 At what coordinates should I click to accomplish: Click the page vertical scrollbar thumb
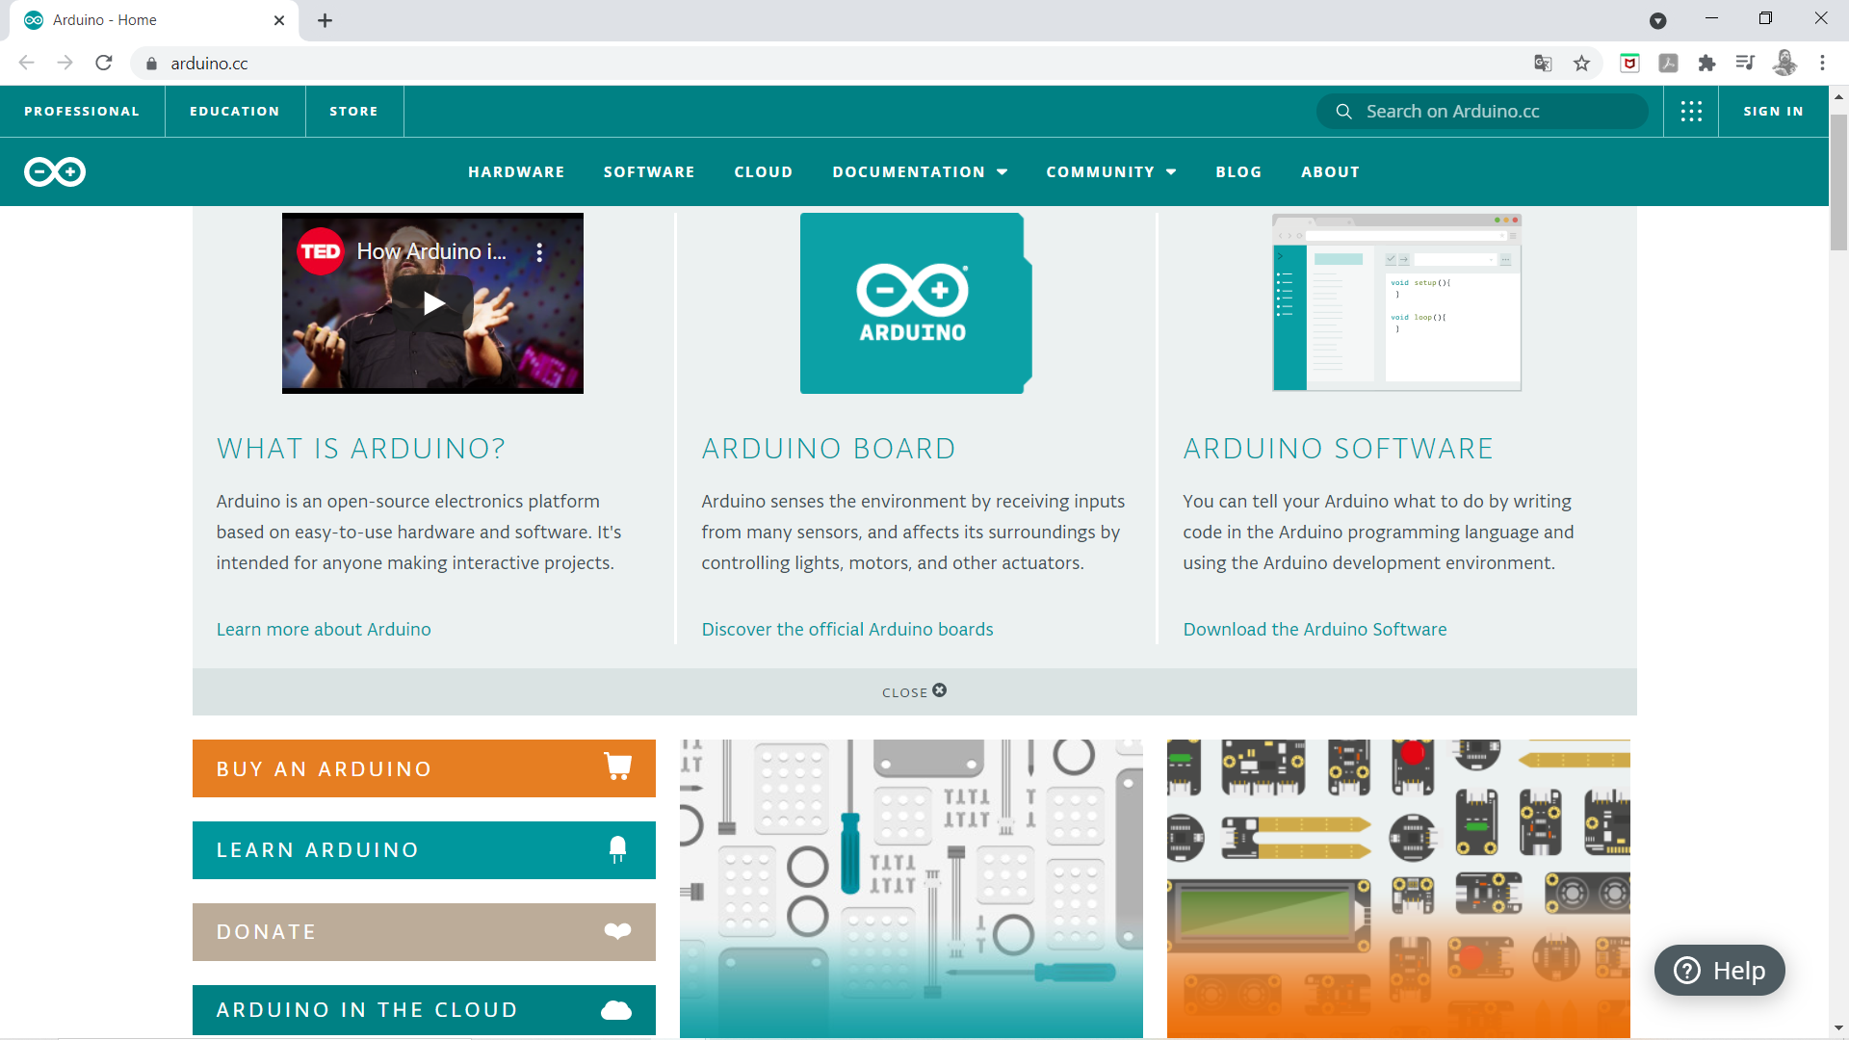click(1838, 183)
